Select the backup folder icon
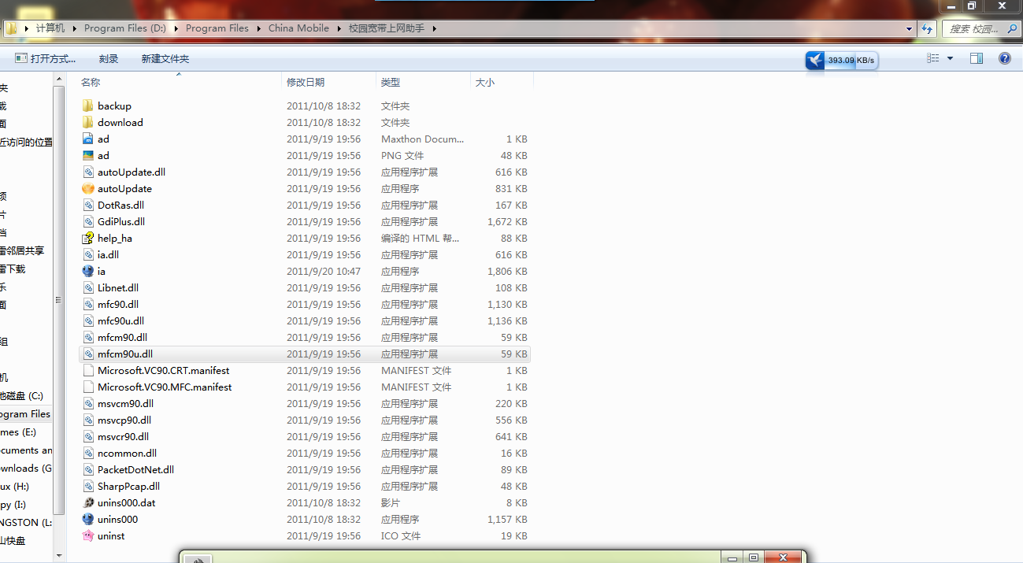 (87, 106)
